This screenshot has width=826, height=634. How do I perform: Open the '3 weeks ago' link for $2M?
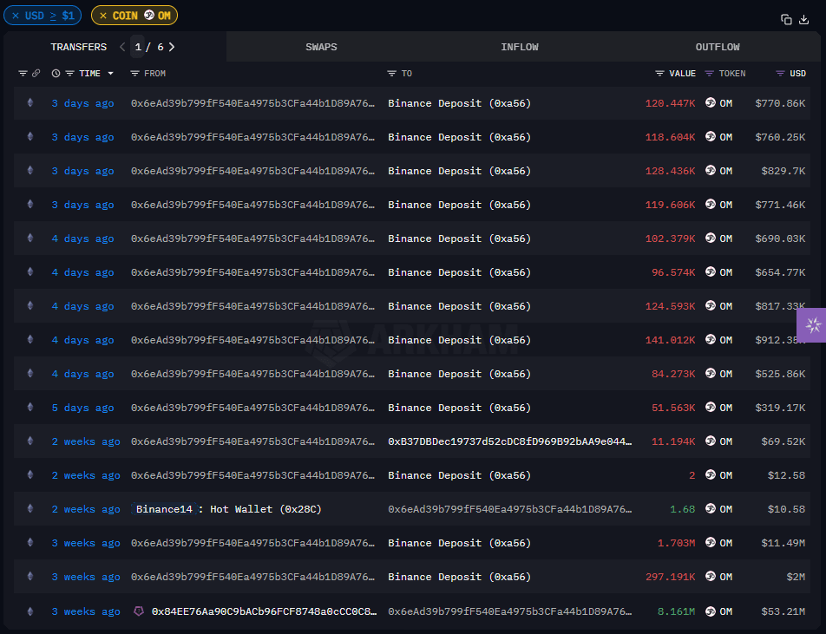[x=86, y=577]
